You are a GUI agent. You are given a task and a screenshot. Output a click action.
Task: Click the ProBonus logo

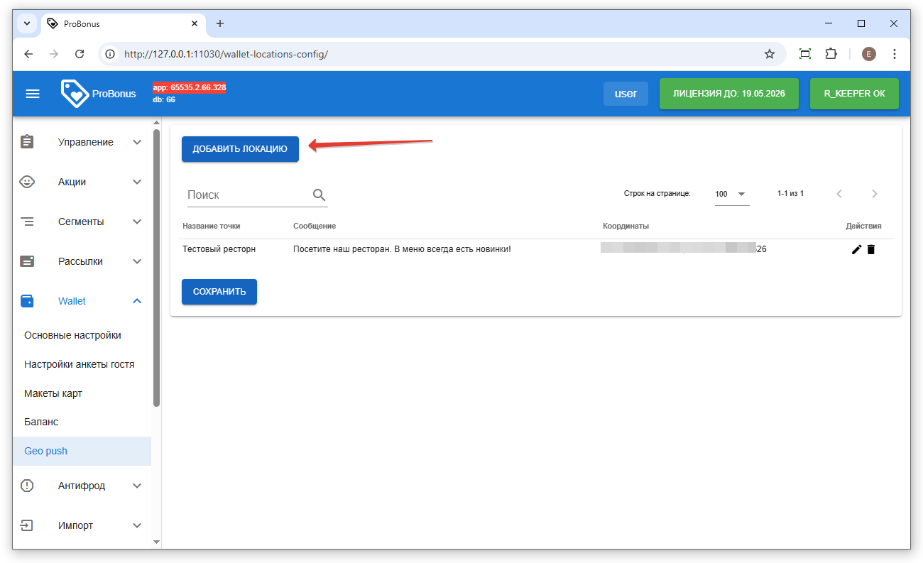click(x=98, y=94)
